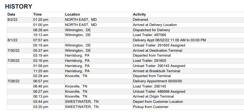Click the Delivered activity entry

pyautogui.click(x=140, y=20)
